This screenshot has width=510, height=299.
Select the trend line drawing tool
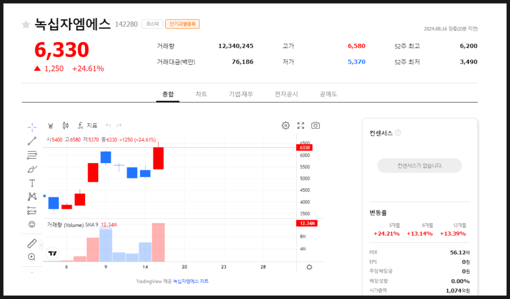pyautogui.click(x=32, y=141)
